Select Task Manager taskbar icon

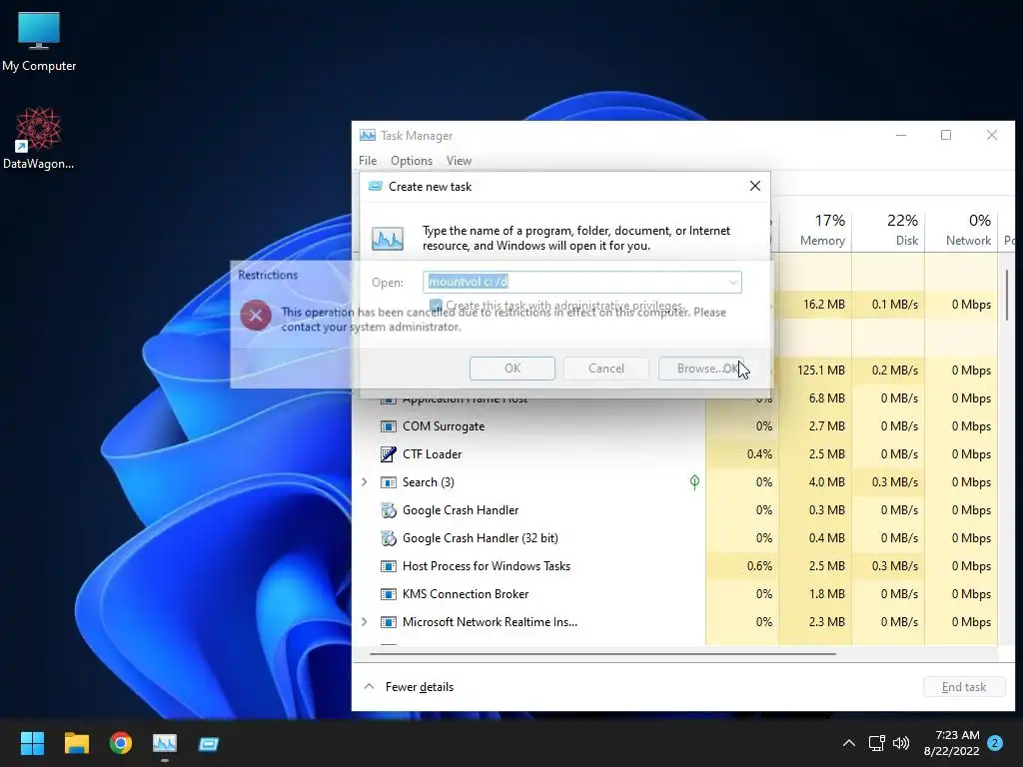pyautogui.click(x=165, y=743)
